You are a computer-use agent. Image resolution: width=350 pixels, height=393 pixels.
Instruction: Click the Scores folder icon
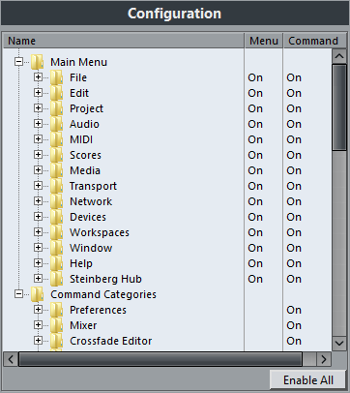click(57, 155)
